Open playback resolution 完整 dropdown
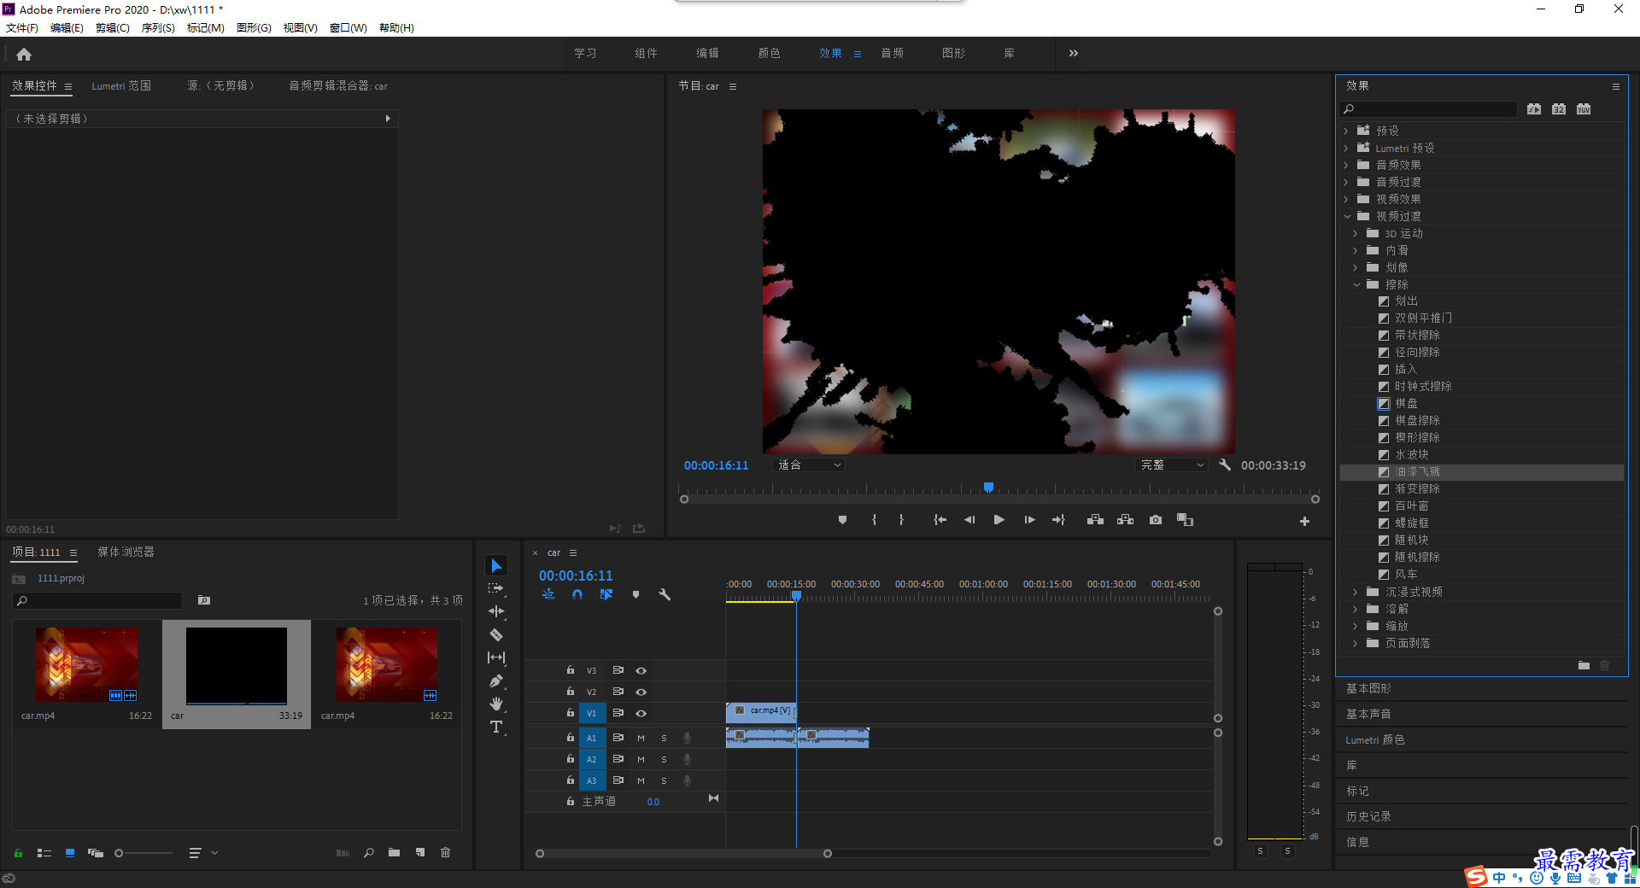 [x=1172, y=464]
